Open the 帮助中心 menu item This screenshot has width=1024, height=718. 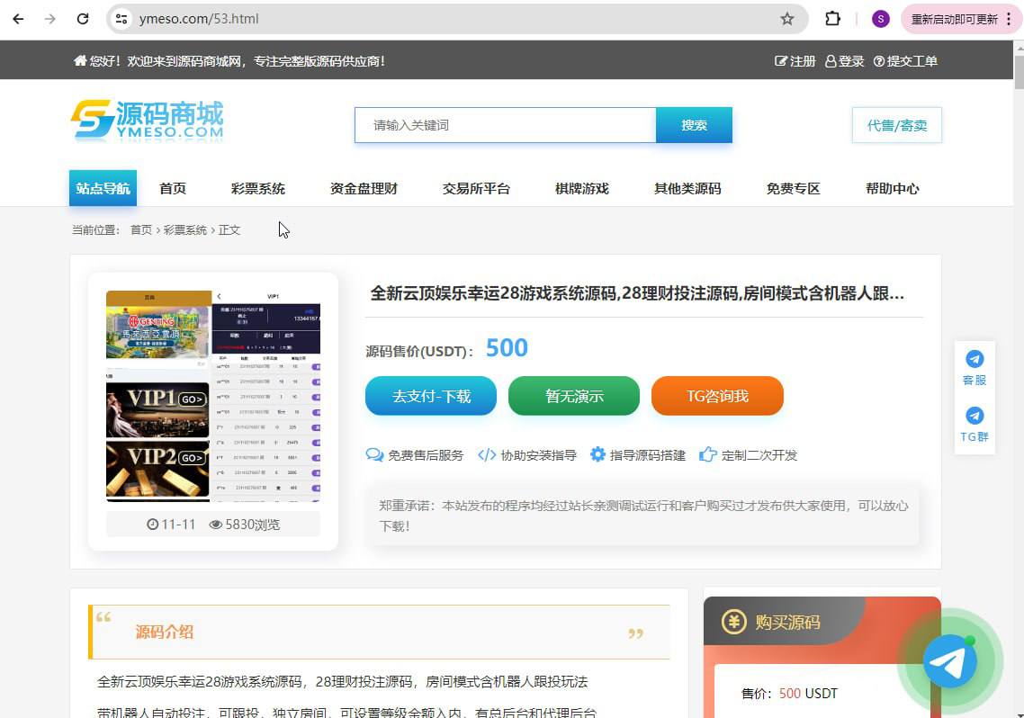(x=892, y=189)
